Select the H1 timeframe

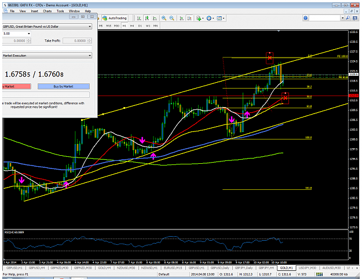(125, 26)
